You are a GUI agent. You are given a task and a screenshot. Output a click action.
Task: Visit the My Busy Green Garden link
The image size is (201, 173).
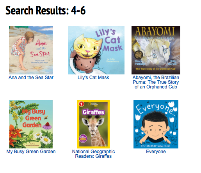tap(31, 152)
